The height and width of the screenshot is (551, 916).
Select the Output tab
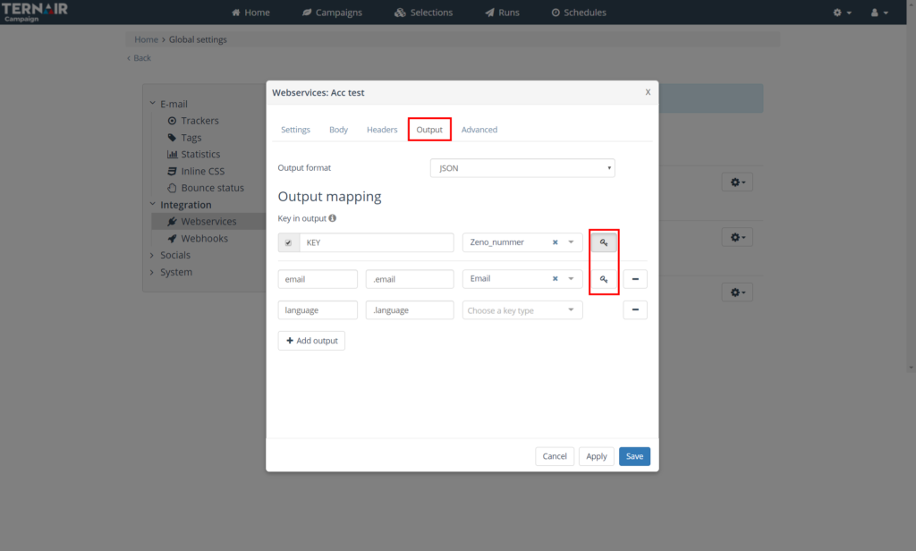(x=429, y=130)
